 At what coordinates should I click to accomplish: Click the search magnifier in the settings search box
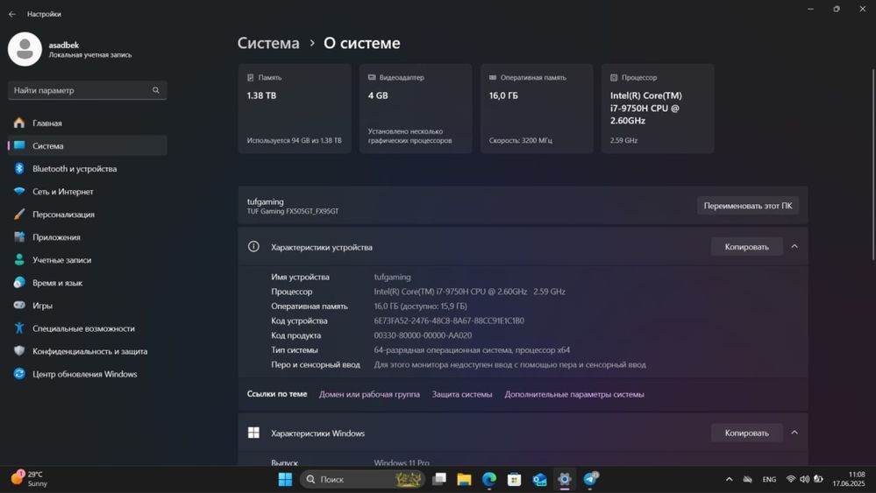156,90
